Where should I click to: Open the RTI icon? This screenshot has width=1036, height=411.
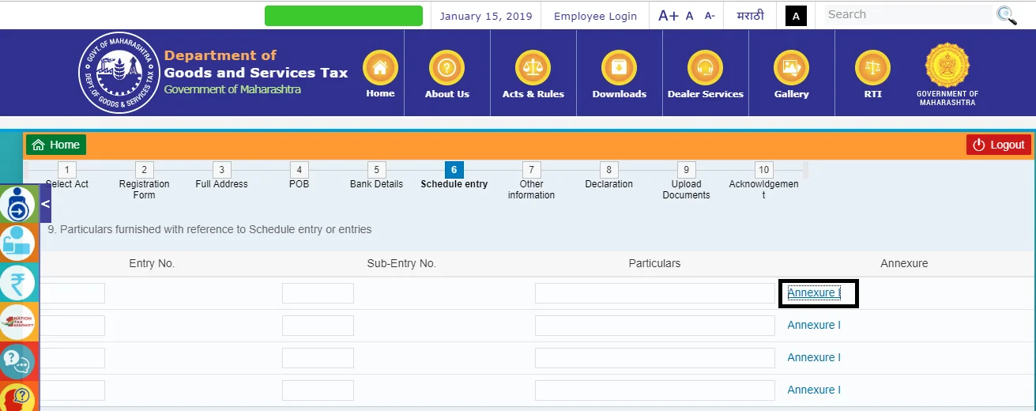tap(872, 67)
